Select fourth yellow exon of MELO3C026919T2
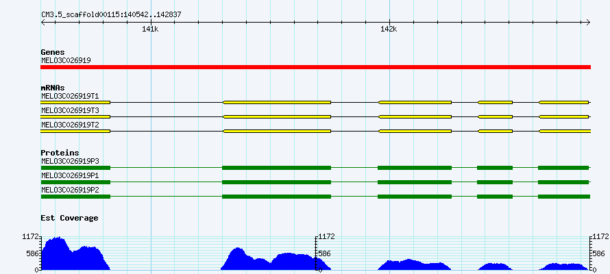Viewport: 610px width, 274px height. (x=496, y=132)
